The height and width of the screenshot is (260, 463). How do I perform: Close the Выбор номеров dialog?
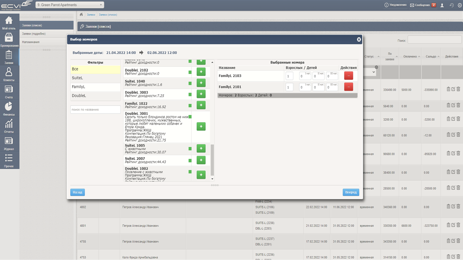tap(359, 39)
